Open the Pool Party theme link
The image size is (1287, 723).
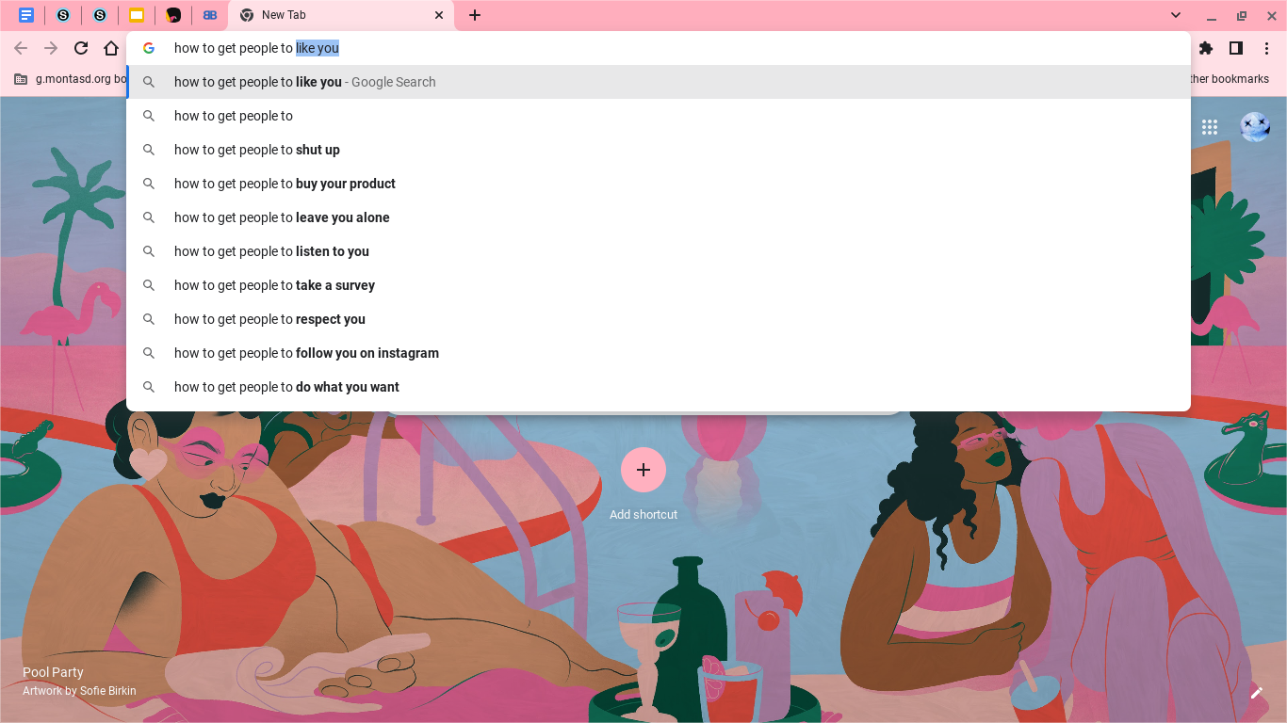pyautogui.click(x=53, y=672)
